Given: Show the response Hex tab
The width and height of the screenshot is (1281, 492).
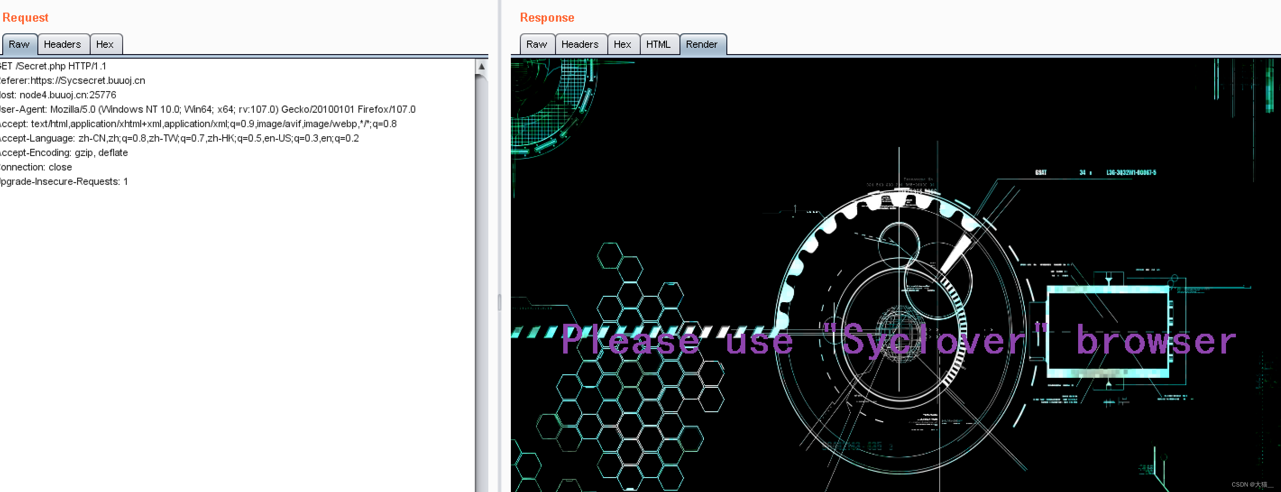Looking at the screenshot, I should [622, 44].
